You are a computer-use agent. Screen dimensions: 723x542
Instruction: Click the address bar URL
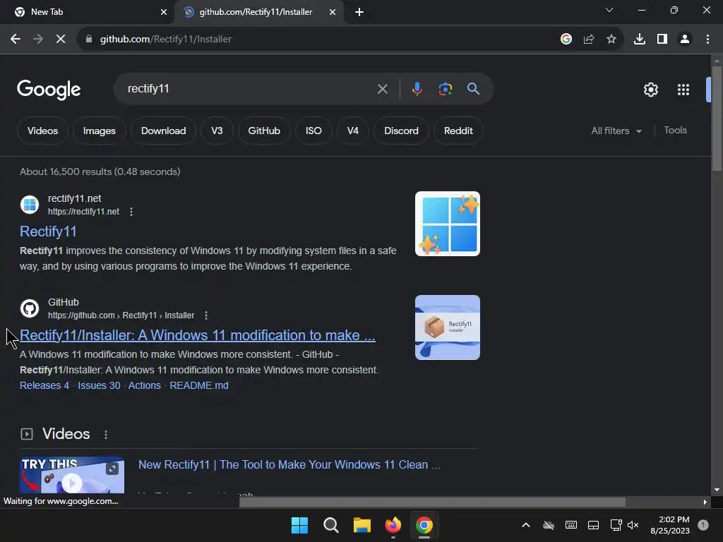click(165, 40)
